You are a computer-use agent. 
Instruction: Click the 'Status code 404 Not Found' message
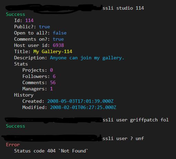coord(51,151)
